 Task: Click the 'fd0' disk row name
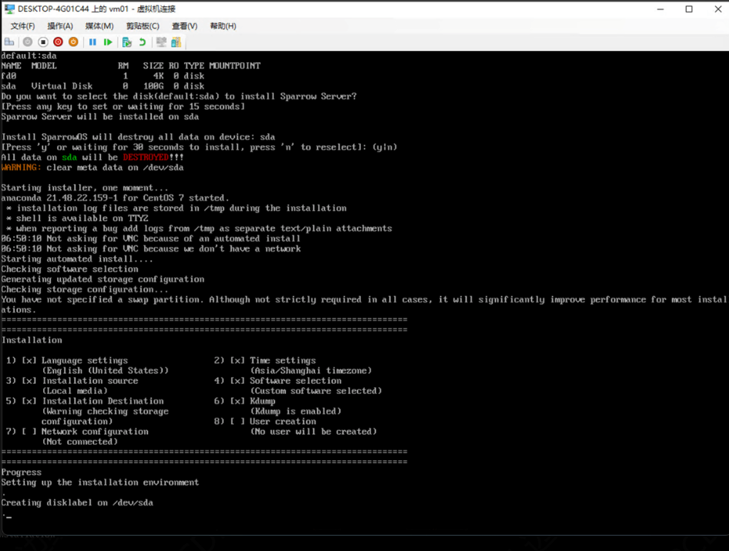(8, 76)
